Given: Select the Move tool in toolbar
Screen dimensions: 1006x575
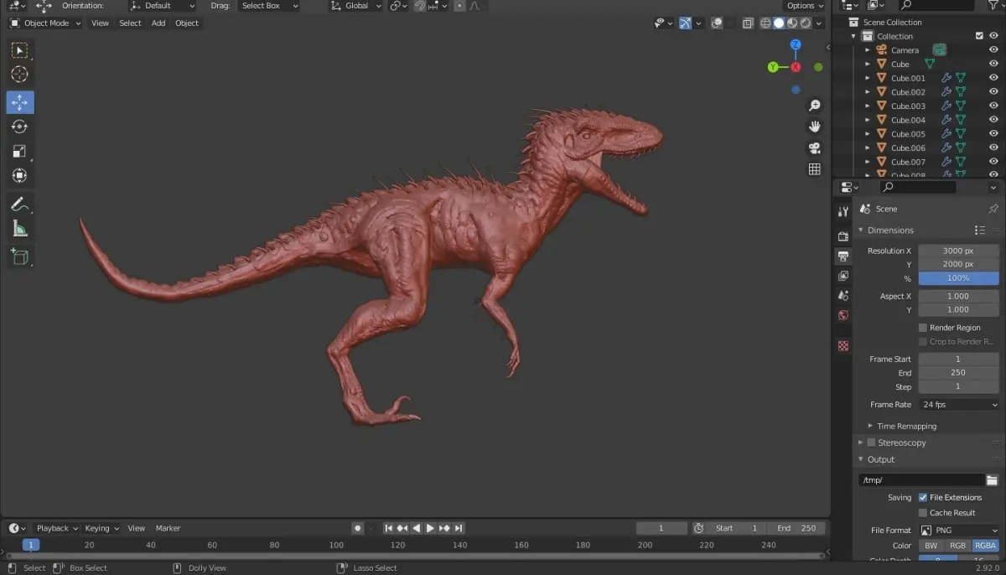Looking at the screenshot, I should (20, 102).
